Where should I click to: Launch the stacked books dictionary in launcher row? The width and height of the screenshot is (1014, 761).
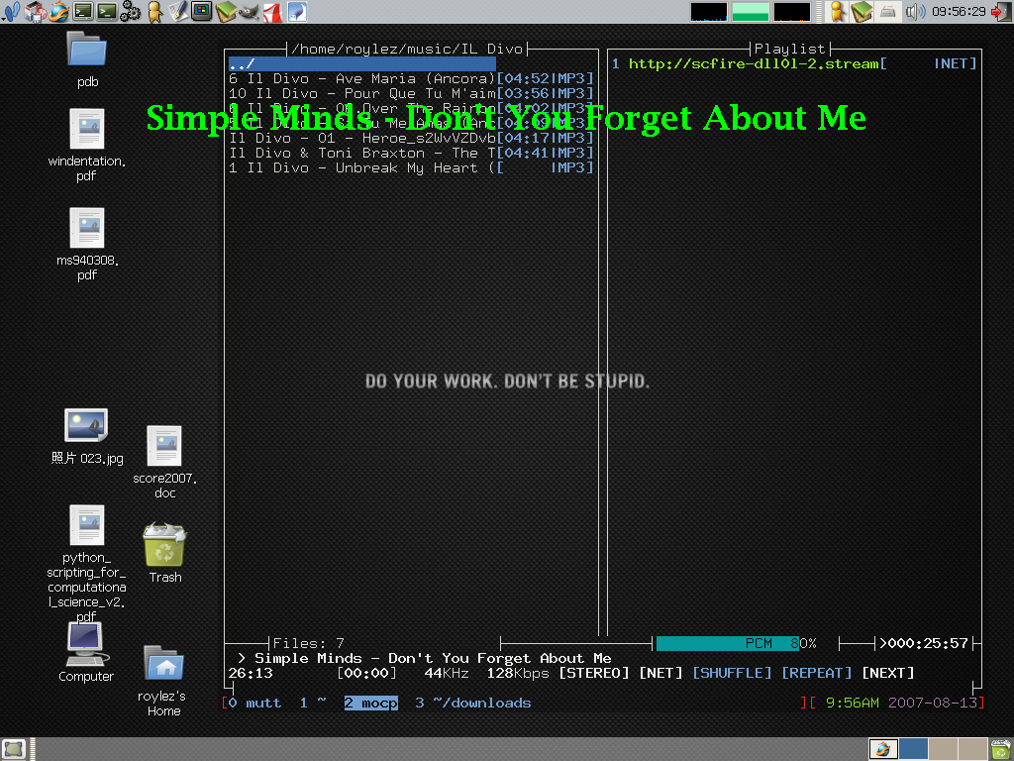225,12
